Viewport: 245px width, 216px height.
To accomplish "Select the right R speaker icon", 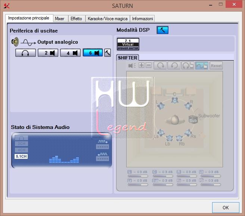I will pos(188,106).
